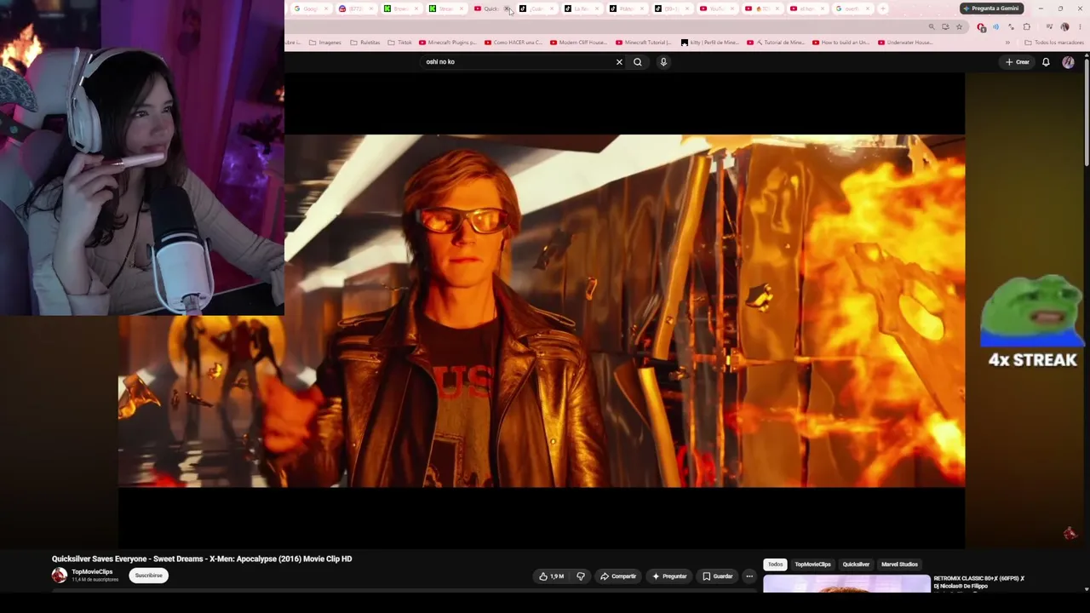Open a new browser tab
The image size is (1090, 613).
(x=883, y=9)
